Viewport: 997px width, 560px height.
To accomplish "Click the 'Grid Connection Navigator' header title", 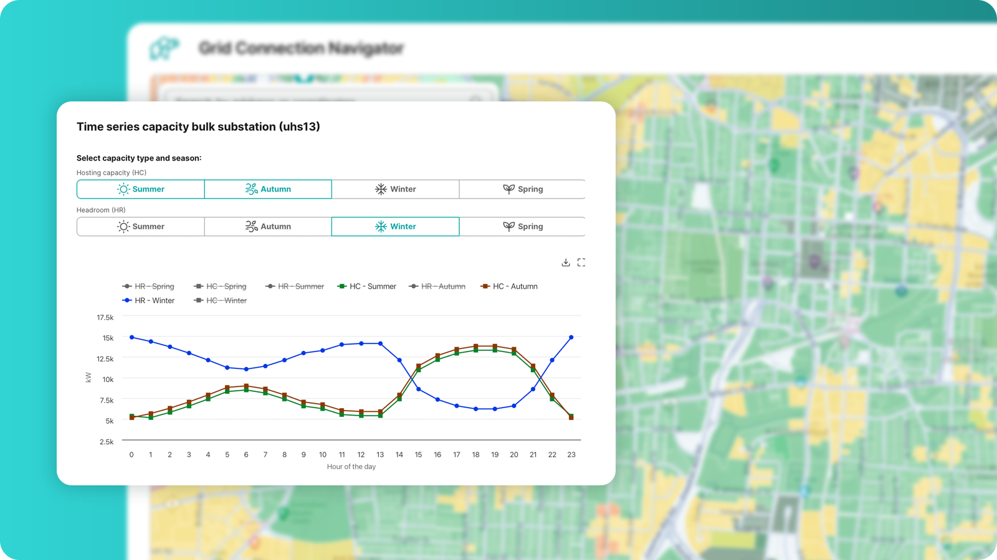I will point(302,48).
